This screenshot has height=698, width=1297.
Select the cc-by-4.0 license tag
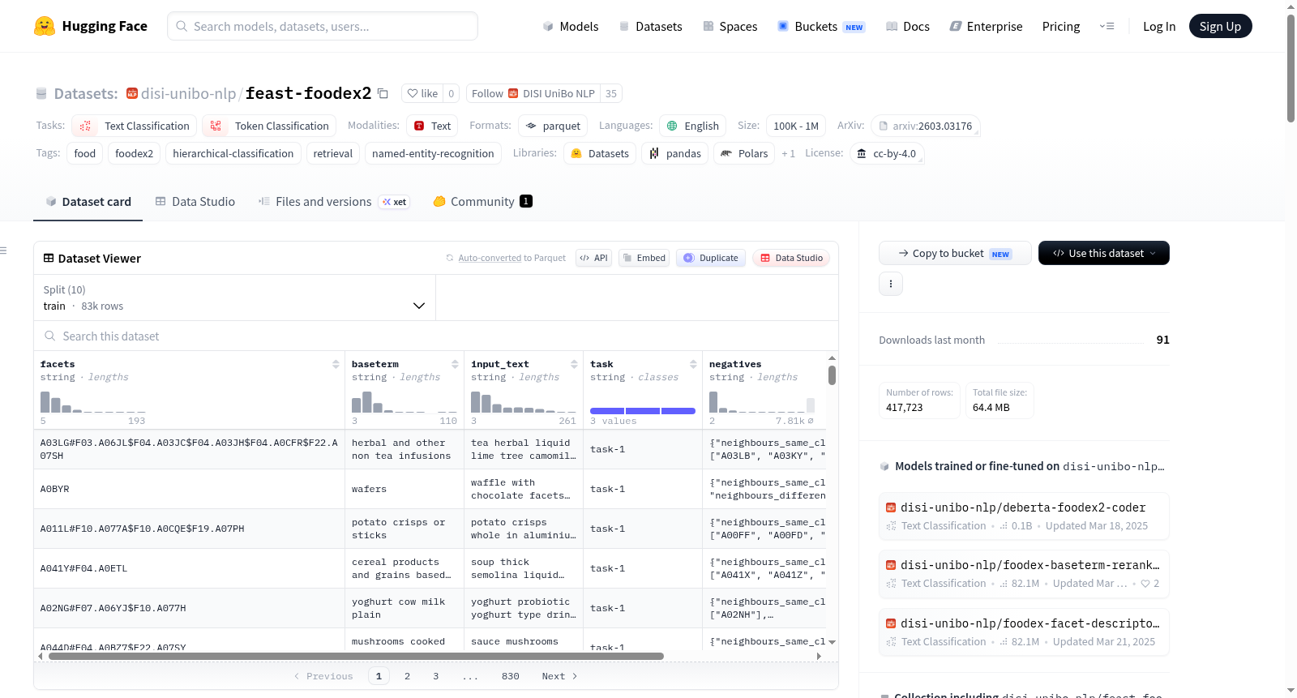(x=887, y=153)
